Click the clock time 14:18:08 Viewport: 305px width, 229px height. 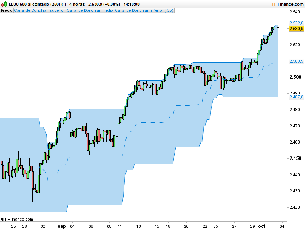coord(132,4)
